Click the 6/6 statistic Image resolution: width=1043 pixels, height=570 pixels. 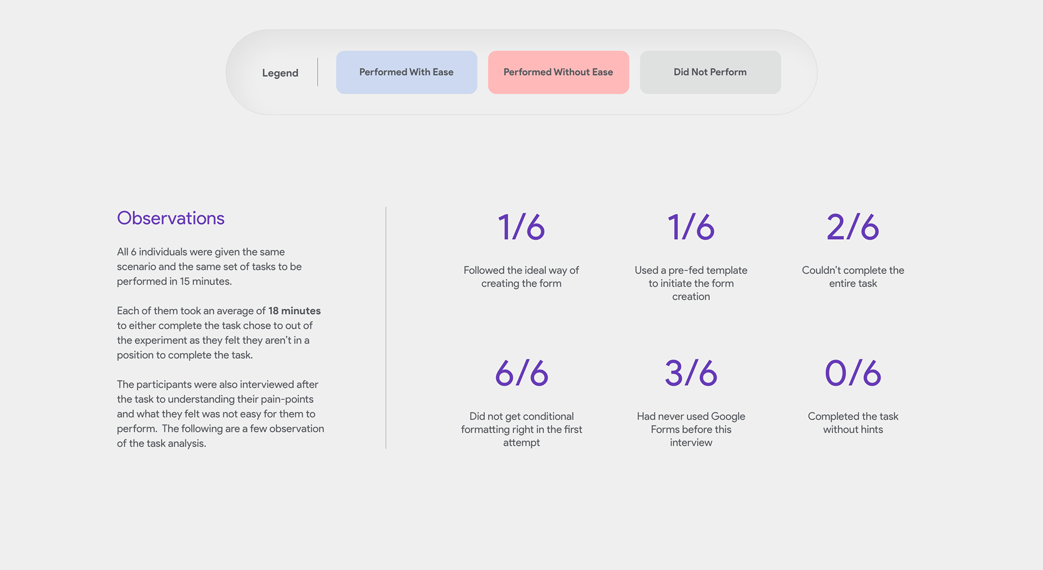[x=521, y=373]
